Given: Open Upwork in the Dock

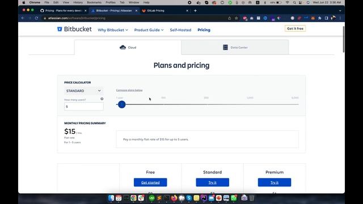Looking at the screenshot, I should (151, 198).
